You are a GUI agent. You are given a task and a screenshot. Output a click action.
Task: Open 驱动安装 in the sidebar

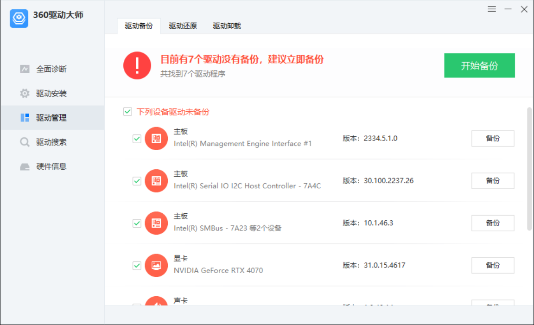pyautogui.click(x=52, y=93)
